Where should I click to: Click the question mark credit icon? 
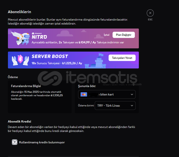14,142
